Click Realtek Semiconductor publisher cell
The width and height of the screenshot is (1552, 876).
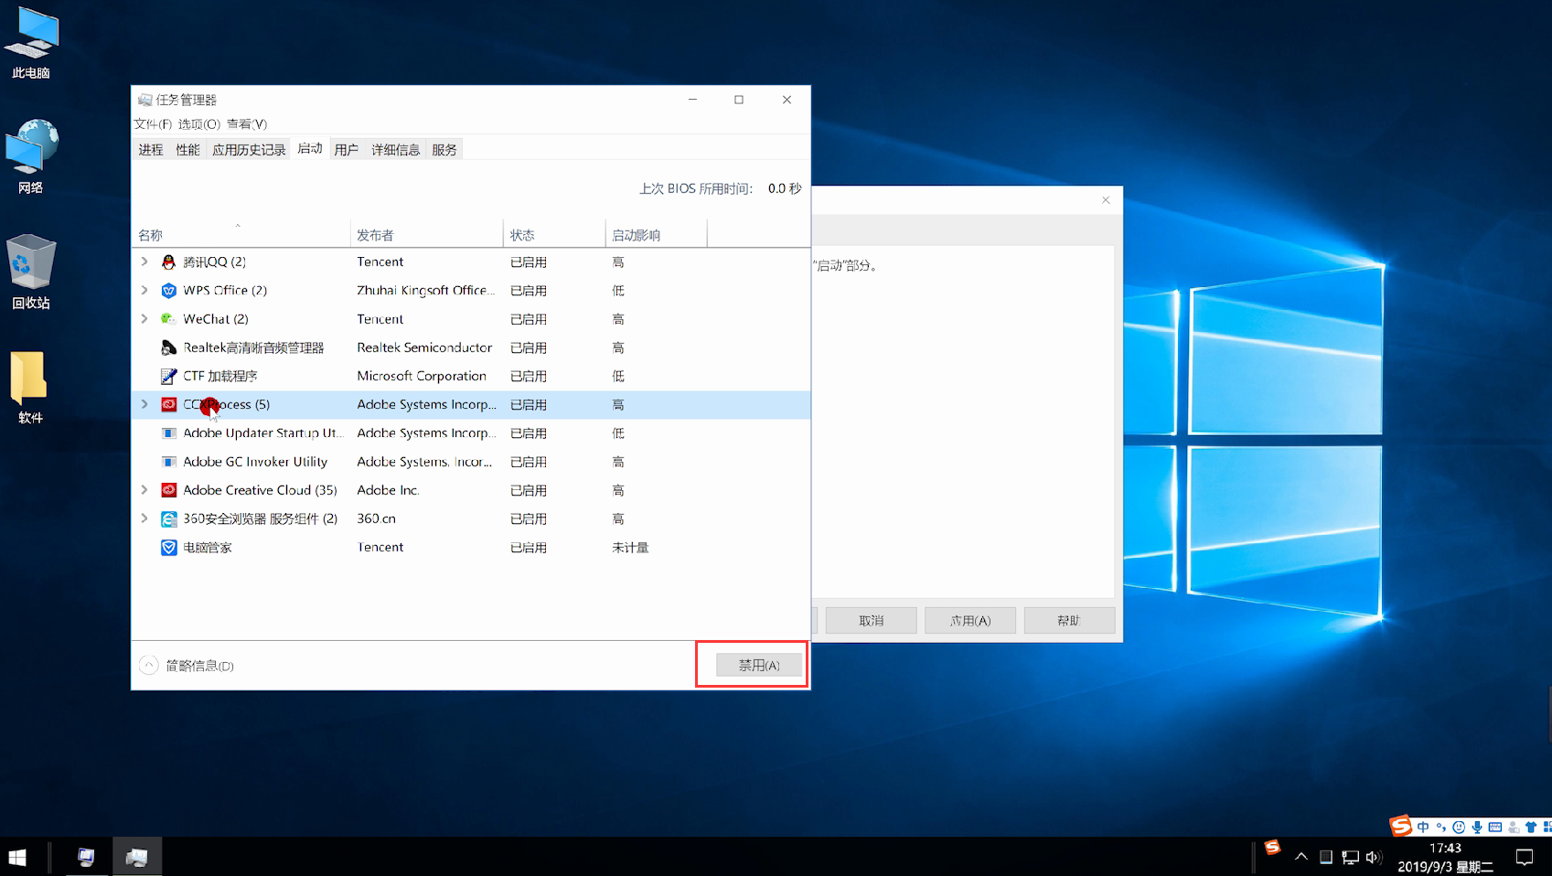pyautogui.click(x=424, y=347)
